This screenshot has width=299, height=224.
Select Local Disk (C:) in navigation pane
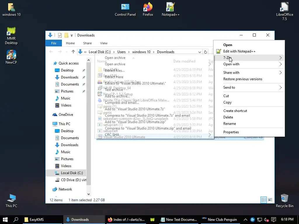click(66, 173)
